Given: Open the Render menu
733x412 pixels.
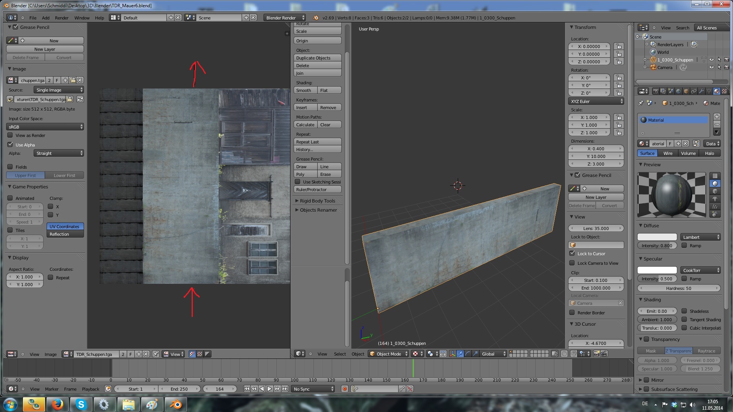Looking at the screenshot, I should [x=61, y=18].
